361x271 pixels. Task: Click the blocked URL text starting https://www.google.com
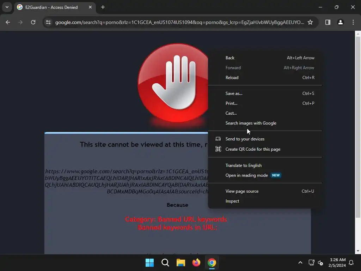click(127, 181)
